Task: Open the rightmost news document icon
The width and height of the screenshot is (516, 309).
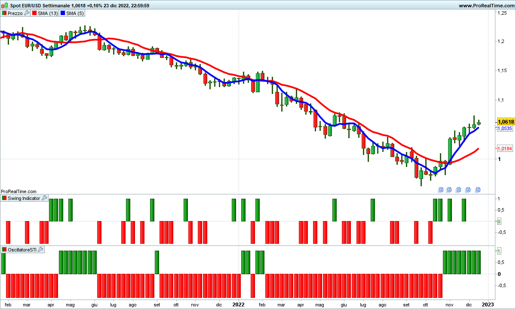Action: coord(477,189)
